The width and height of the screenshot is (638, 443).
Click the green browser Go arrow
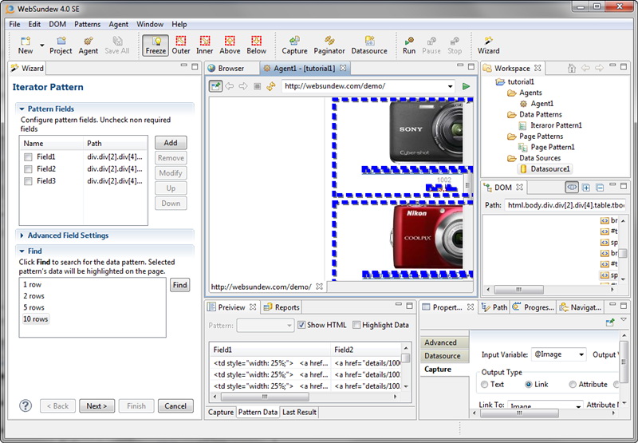pyautogui.click(x=466, y=86)
